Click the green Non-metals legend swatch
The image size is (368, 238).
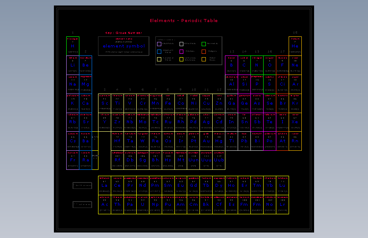click(204, 44)
